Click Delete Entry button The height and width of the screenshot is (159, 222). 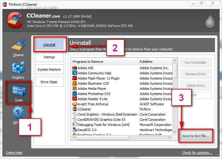(x=196, y=86)
